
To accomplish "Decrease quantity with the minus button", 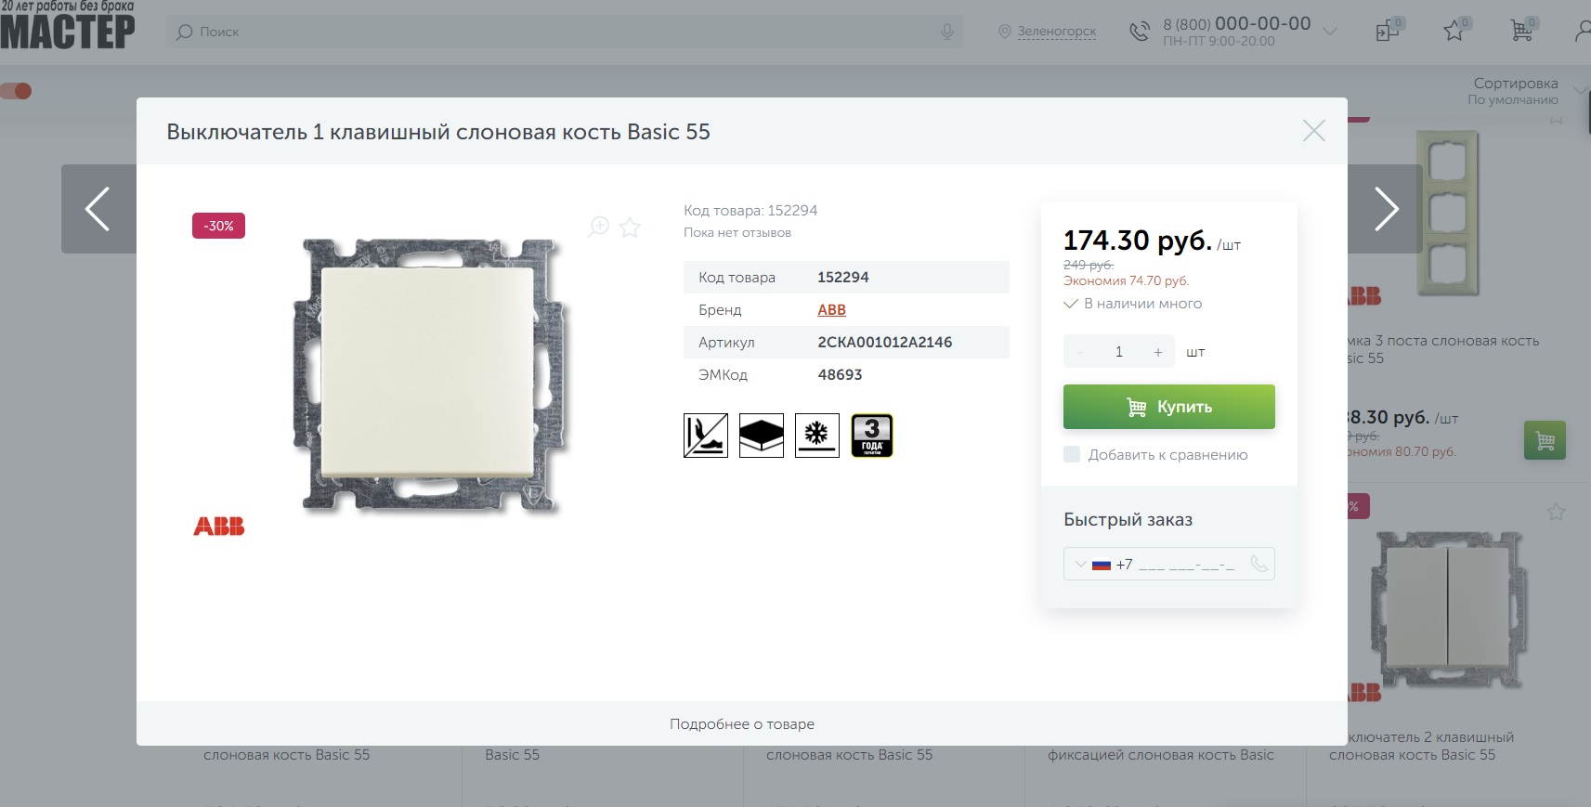I will 1080,352.
